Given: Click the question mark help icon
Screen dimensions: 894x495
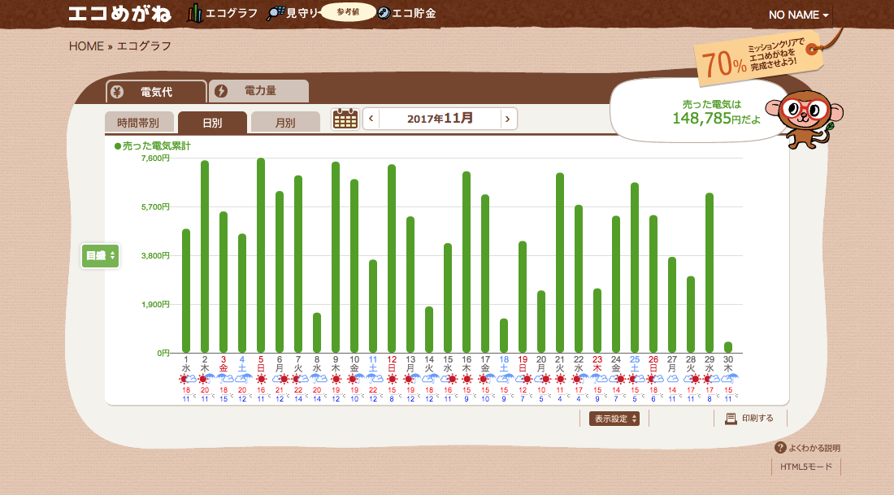Looking at the screenshot, I should (x=780, y=448).
